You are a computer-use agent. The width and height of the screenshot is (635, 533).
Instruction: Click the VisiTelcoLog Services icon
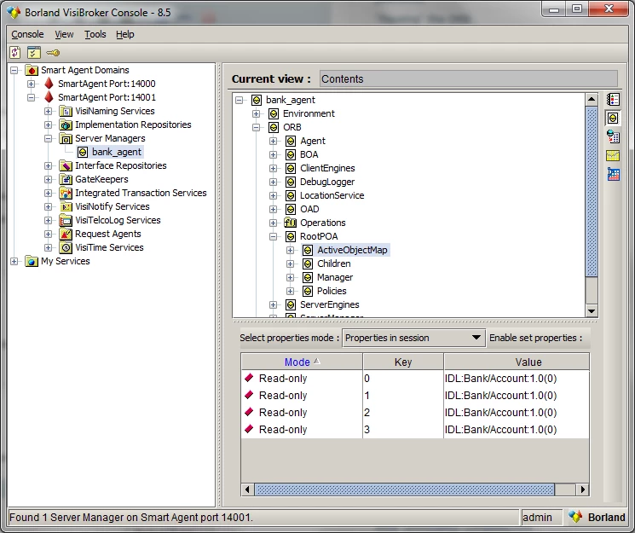tap(66, 221)
